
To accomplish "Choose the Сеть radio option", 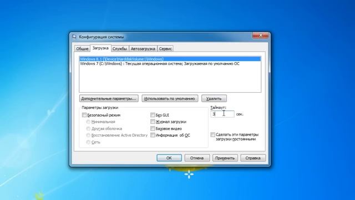I will point(88,142).
